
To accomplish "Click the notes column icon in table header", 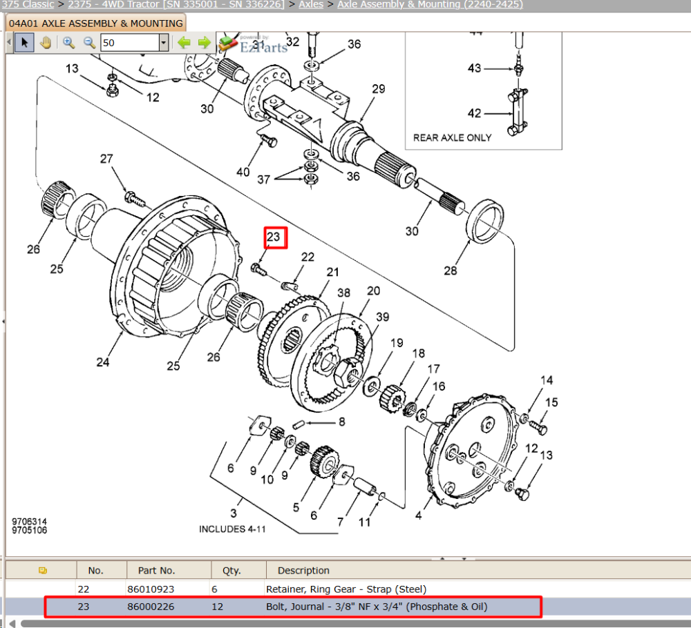I will [43, 570].
